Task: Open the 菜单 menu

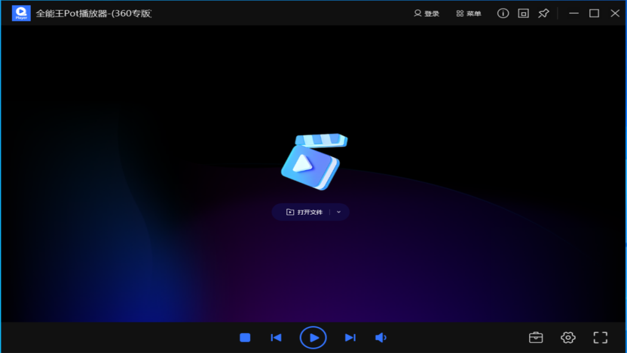Action: [x=468, y=13]
